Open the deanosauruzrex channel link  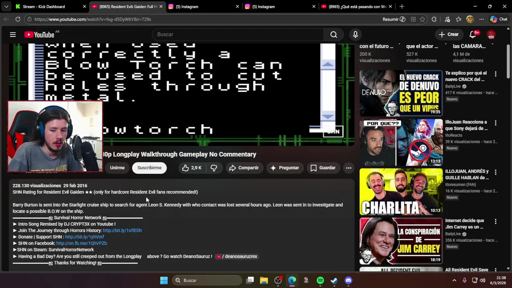coord(237,256)
